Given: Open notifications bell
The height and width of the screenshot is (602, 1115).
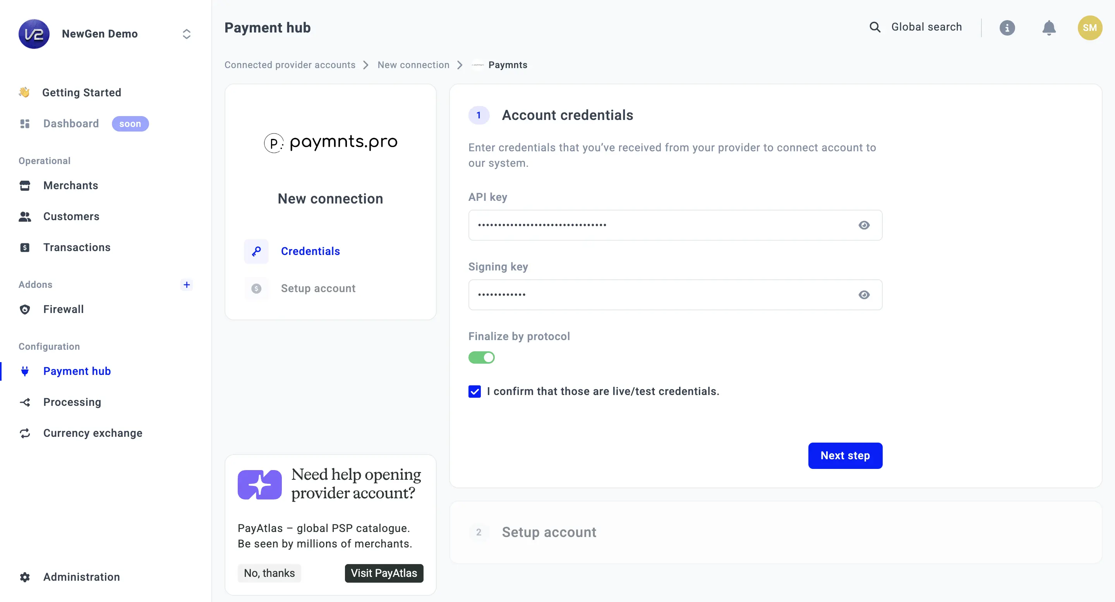Looking at the screenshot, I should point(1048,28).
